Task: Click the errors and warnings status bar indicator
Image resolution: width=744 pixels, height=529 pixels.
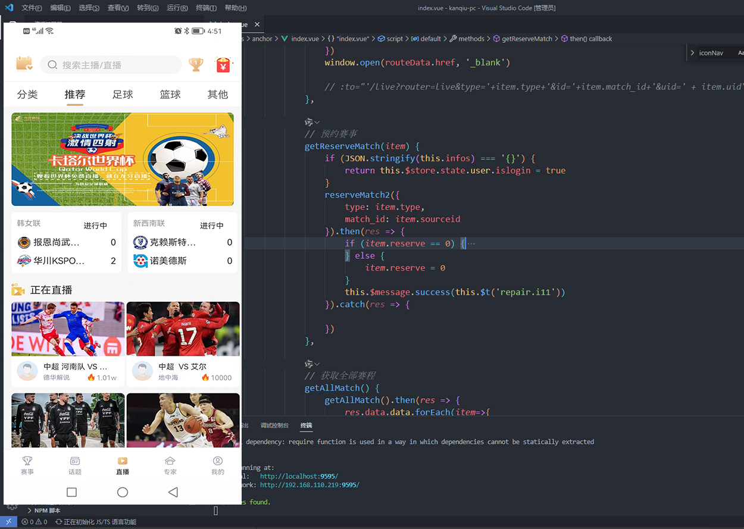Action: (35, 522)
